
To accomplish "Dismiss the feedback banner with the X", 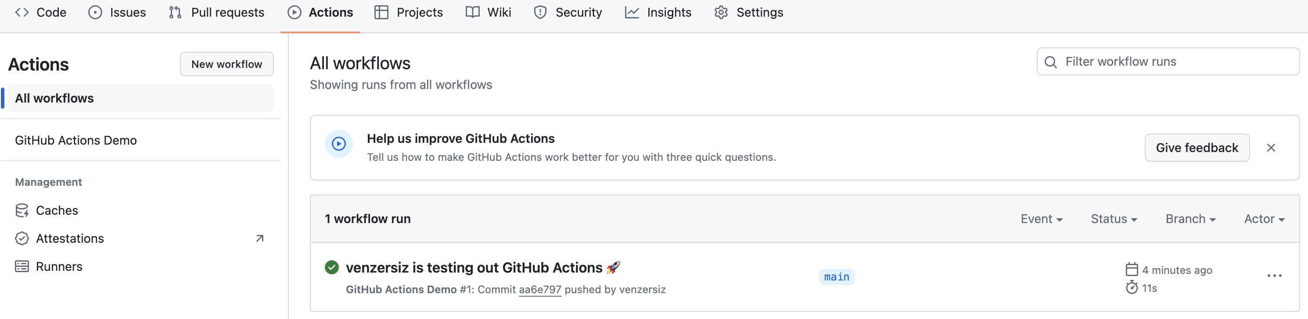I will pyautogui.click(x=1270, y=148).
